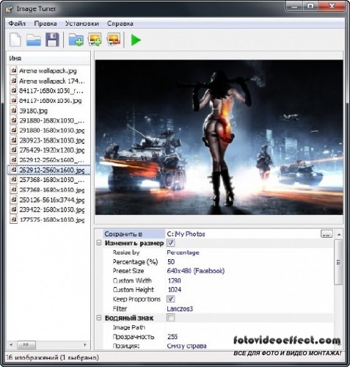Select file 291880-1680x1050.jpg

tap(52, 131)
